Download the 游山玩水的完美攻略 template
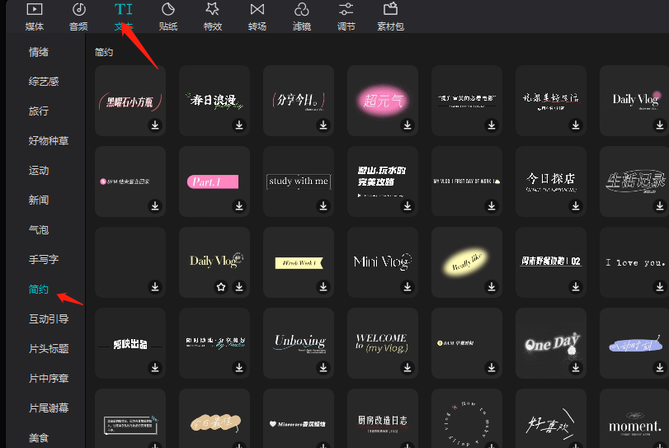669x448 pixels. (408, 205)
